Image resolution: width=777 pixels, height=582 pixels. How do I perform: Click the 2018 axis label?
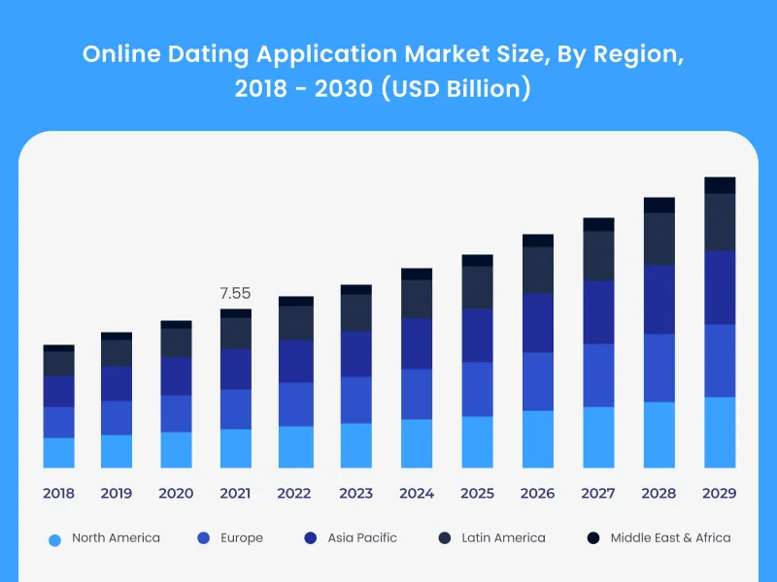coord(58,494)
